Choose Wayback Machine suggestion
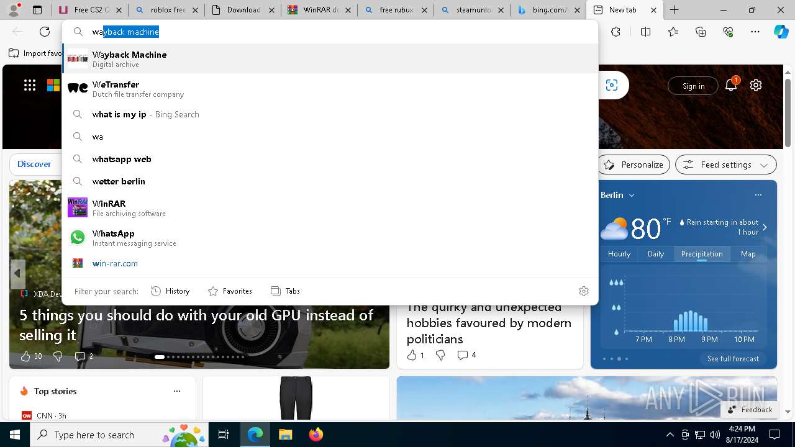 330,58
